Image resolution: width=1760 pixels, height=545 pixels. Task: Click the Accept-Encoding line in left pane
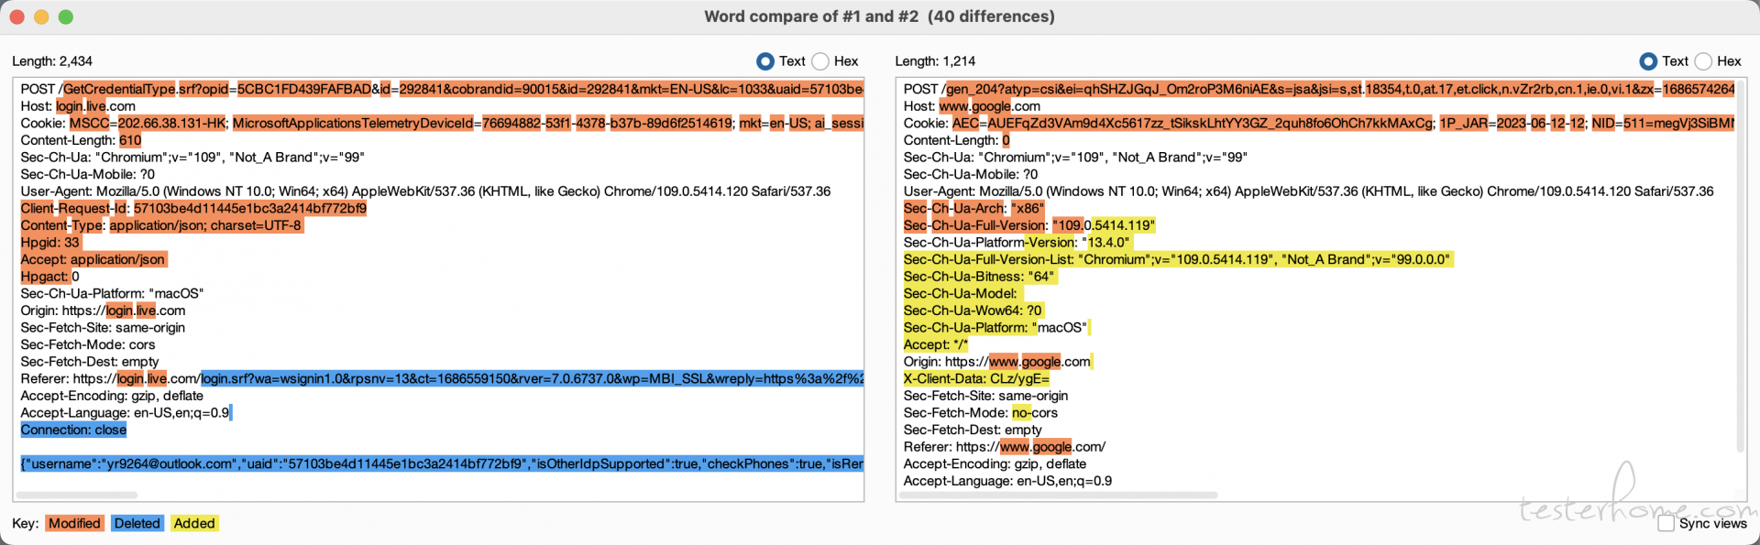112,396
